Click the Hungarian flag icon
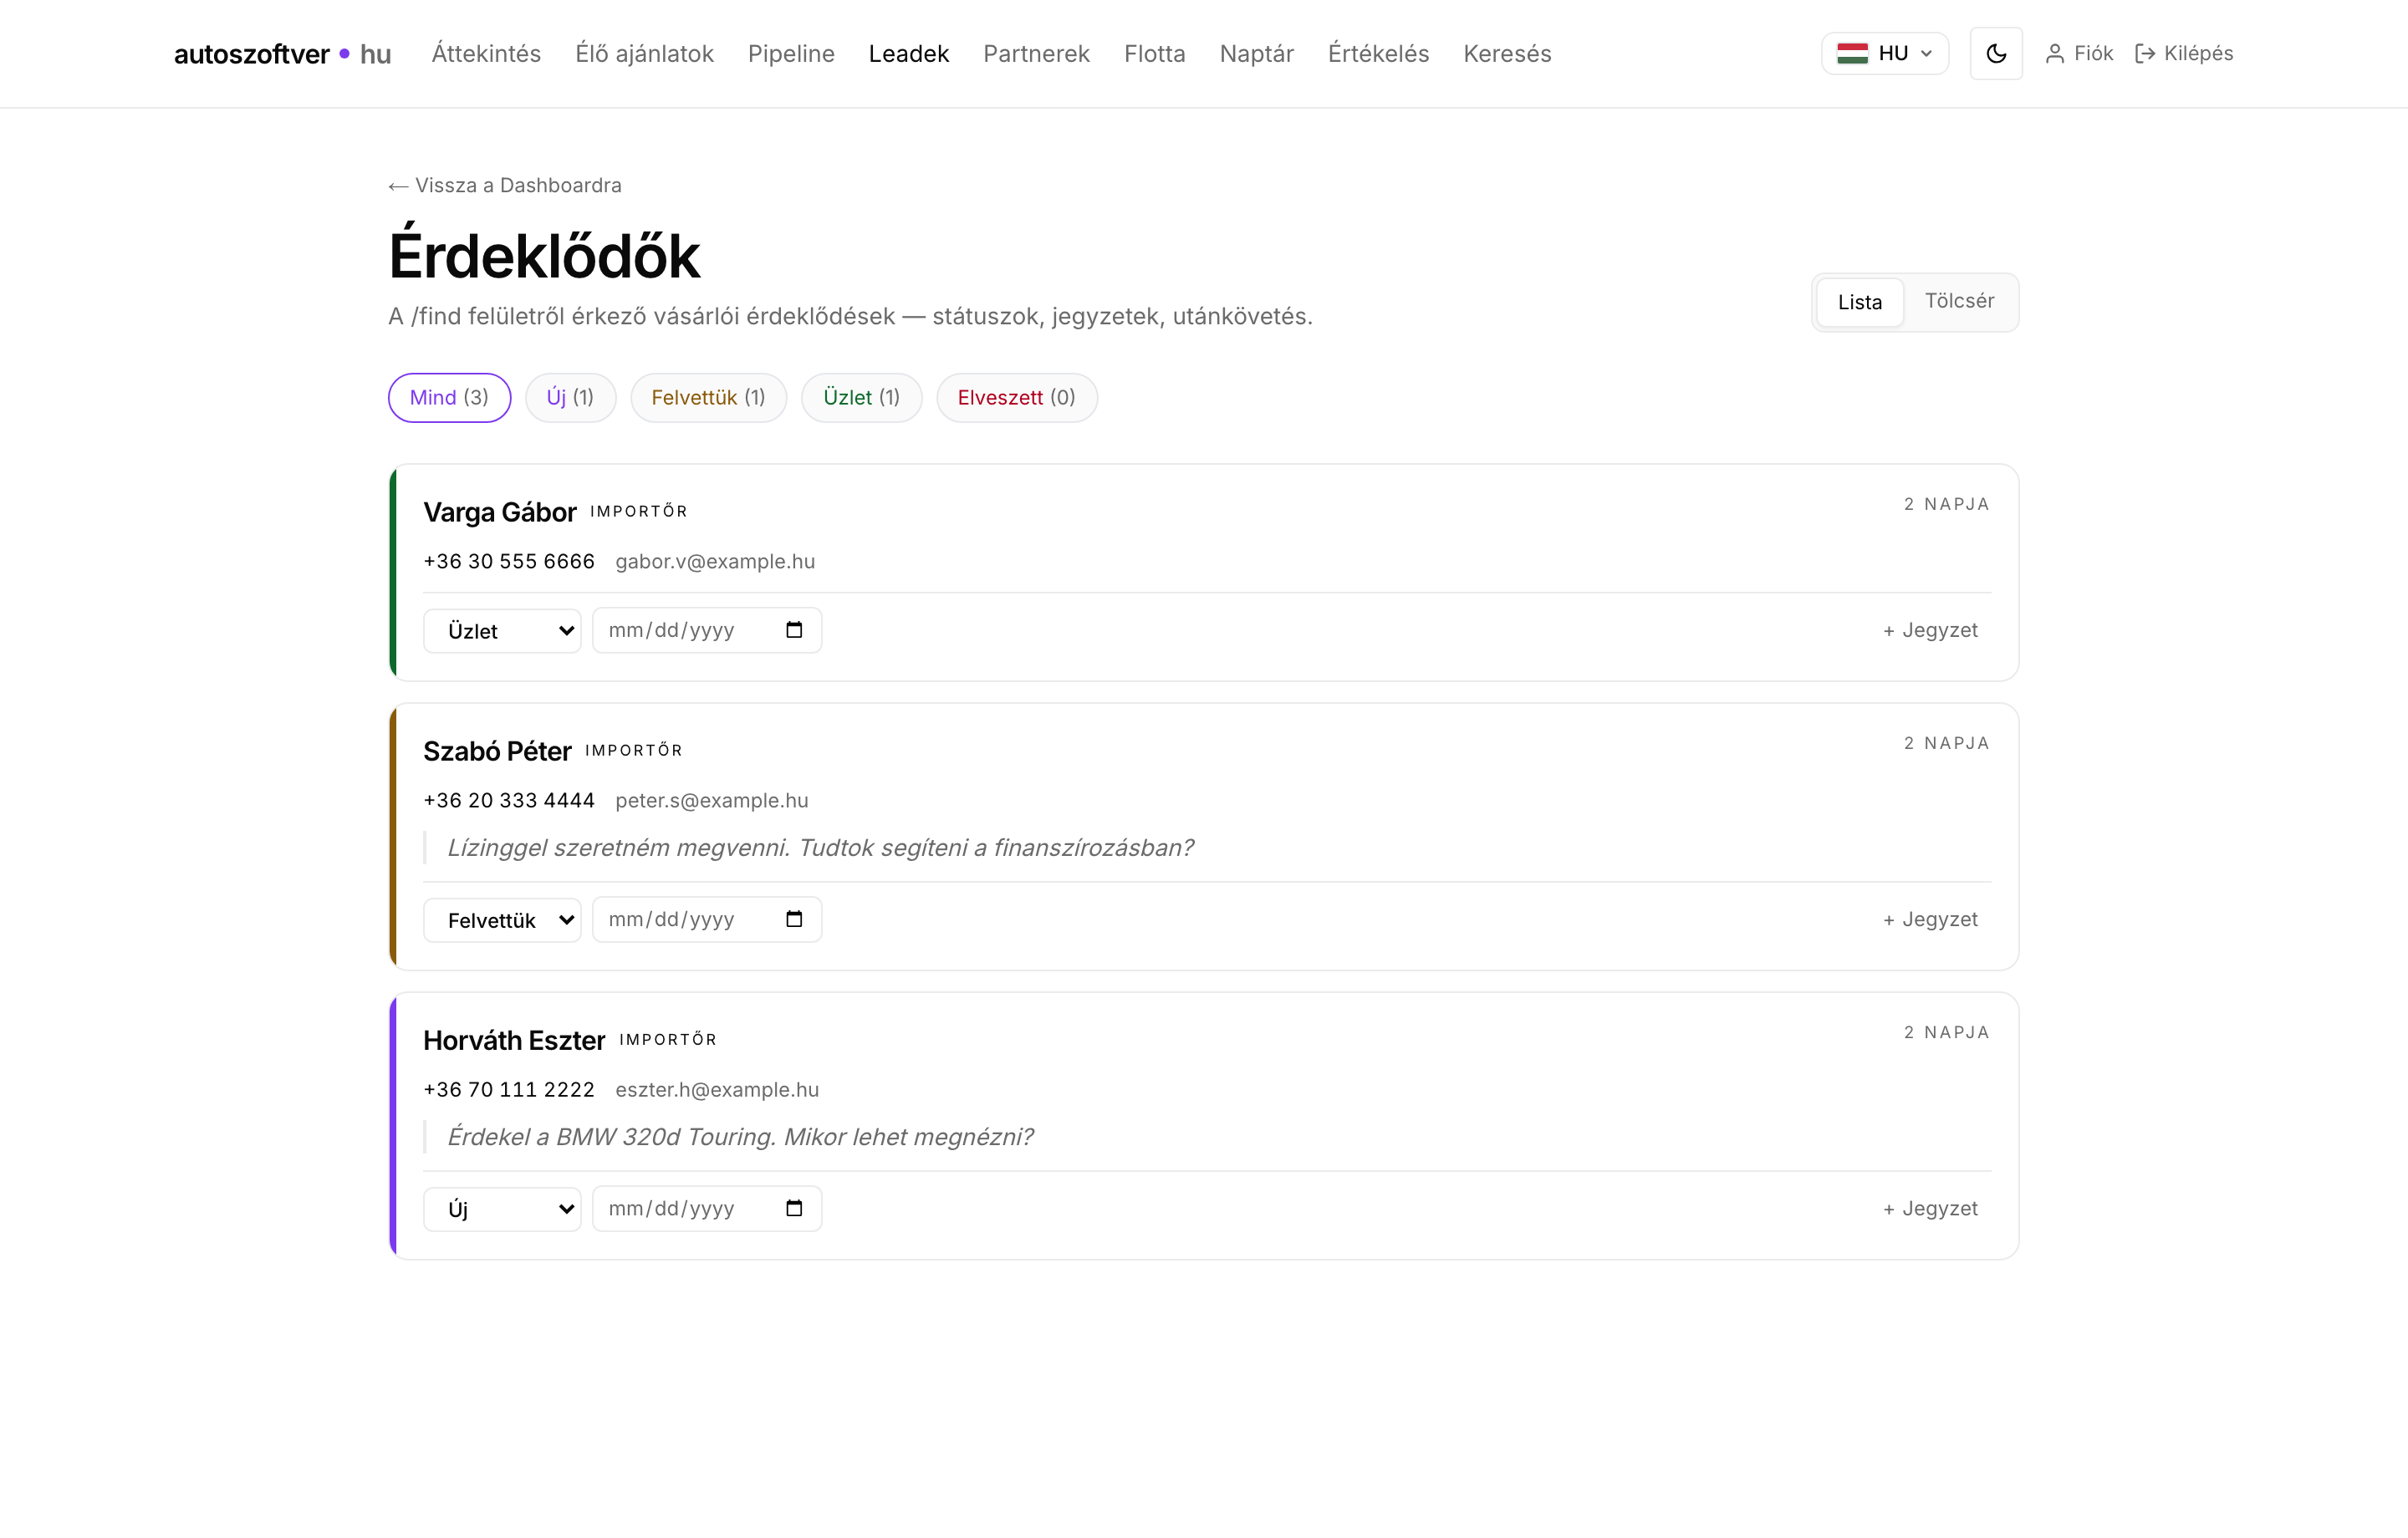The width and height of the screenshot is (2408, 1538). tap(1852, 53)
